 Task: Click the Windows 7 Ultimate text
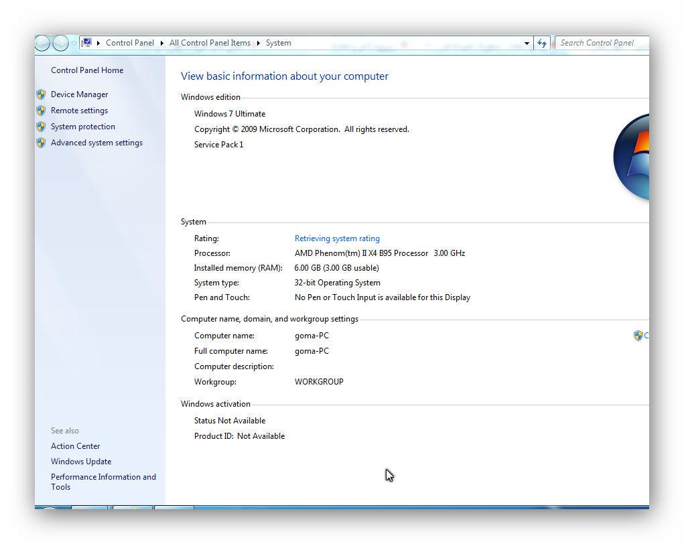point(230,113)
